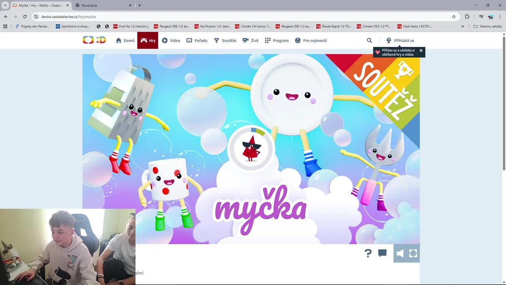Open Pro nejmenší section
The image size is (506, 285).
click(311, 40)
